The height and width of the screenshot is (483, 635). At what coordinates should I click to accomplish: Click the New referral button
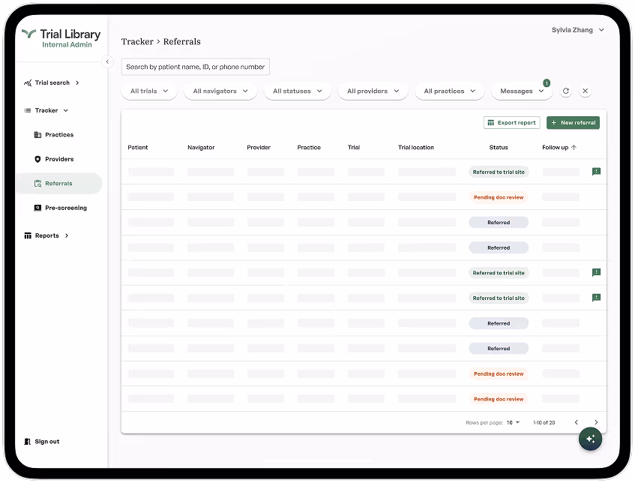point(573,122)
